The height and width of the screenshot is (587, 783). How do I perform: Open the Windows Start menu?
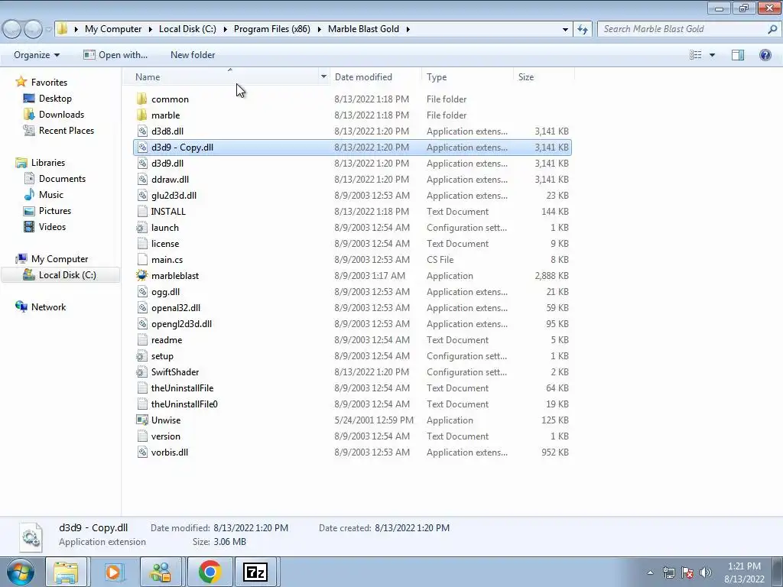pos(21,572)
